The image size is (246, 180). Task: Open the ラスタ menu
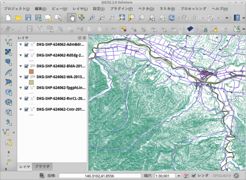coord(167,9)
